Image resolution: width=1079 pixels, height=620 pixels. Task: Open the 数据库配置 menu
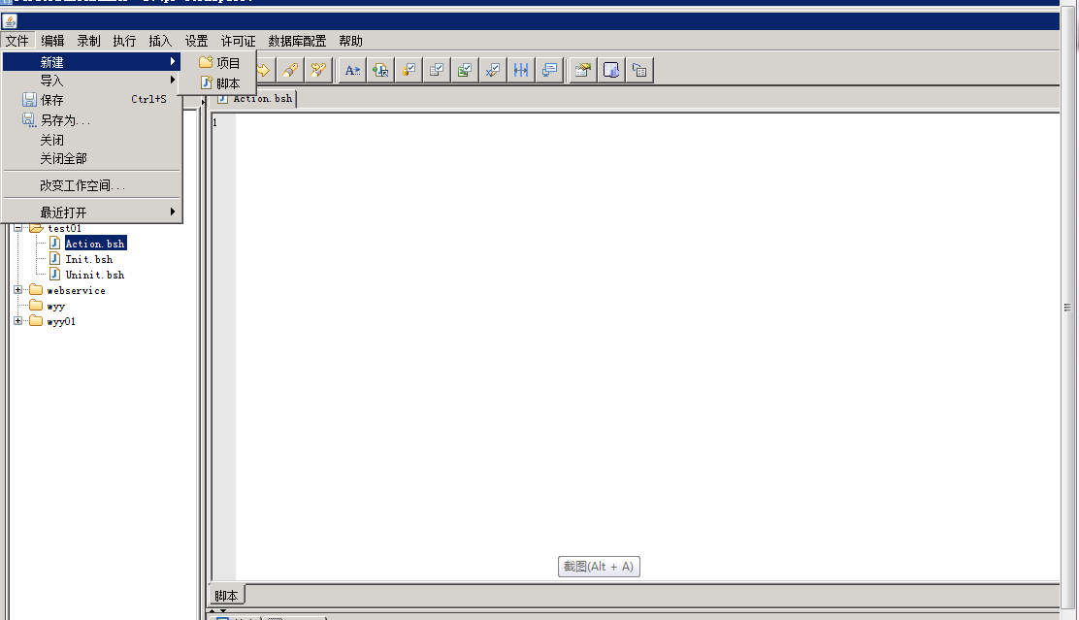(297, 41)
